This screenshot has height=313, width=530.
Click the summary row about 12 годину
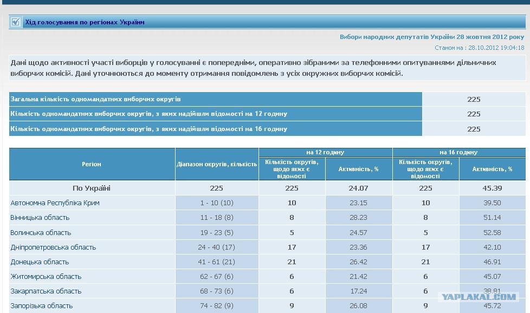point(267,114)
